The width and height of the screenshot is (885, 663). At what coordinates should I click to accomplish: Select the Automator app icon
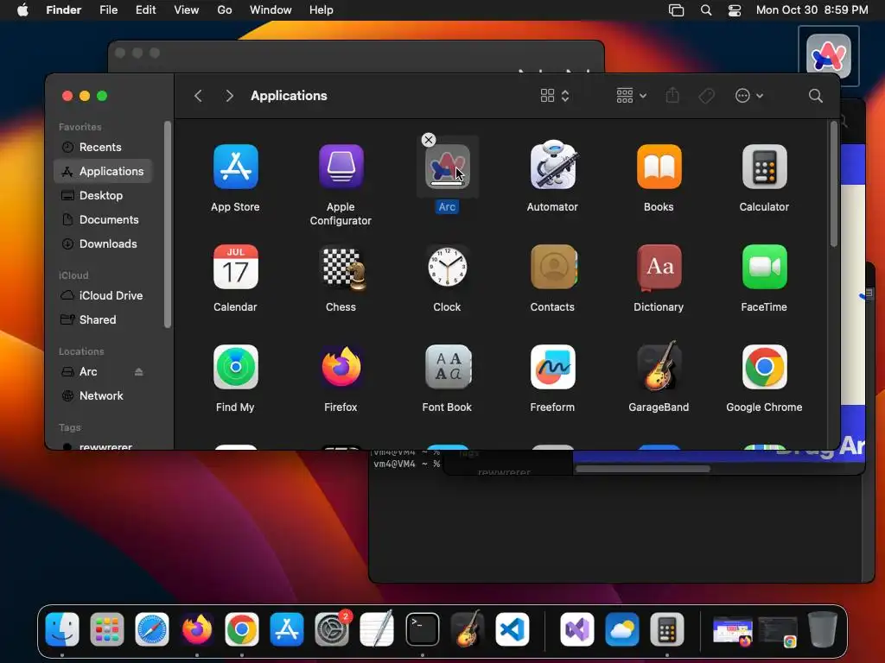click(x=552, y=165)
